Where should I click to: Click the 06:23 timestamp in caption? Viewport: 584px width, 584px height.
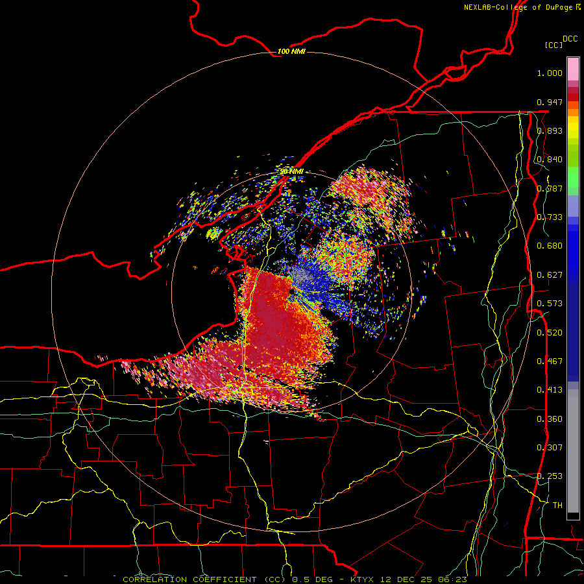click(453, 579)
